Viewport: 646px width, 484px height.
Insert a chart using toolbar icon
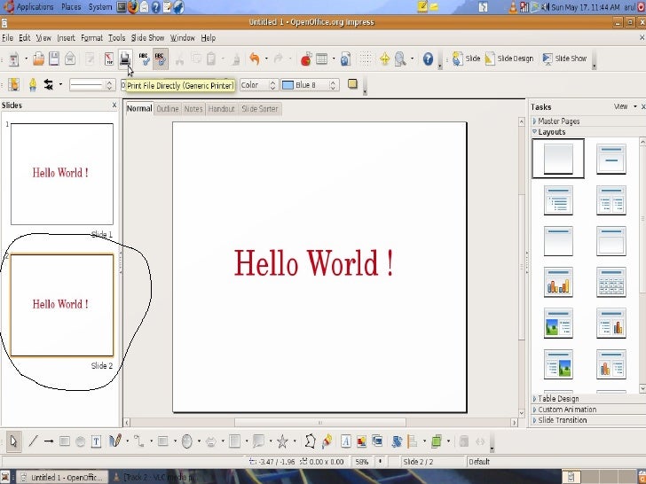tap(305, 59)
